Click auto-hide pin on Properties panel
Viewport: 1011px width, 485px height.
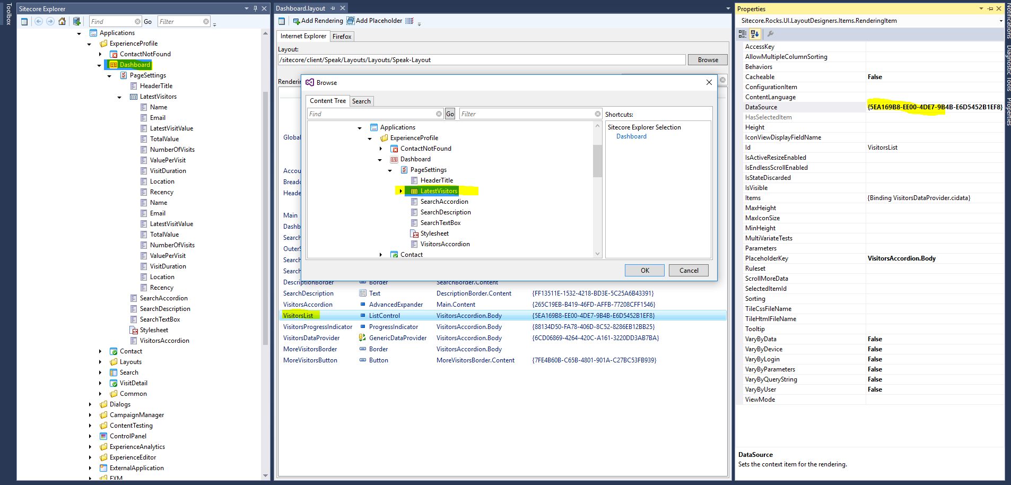(990, 8)
